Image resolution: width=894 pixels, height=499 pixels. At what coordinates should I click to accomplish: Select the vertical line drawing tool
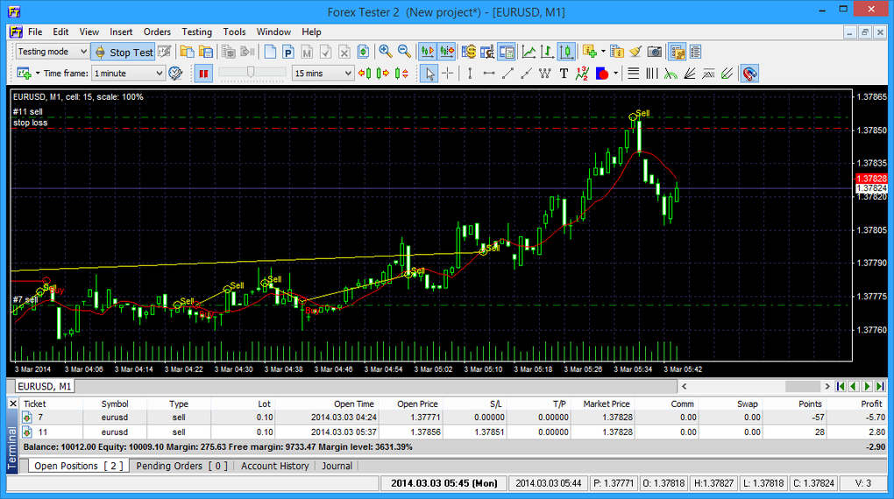coord(470,73)
